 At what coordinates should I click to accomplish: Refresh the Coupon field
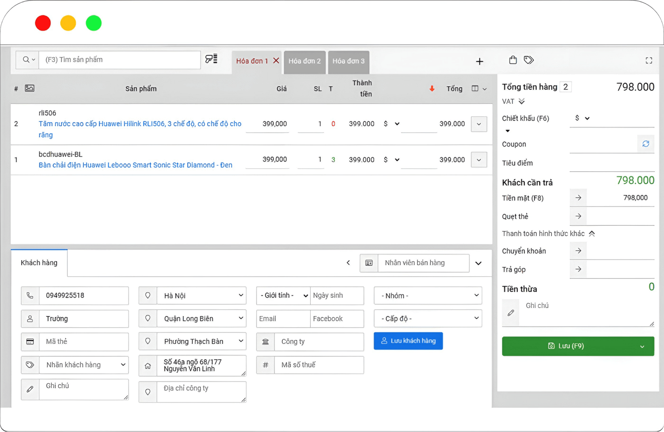[645, 144]
